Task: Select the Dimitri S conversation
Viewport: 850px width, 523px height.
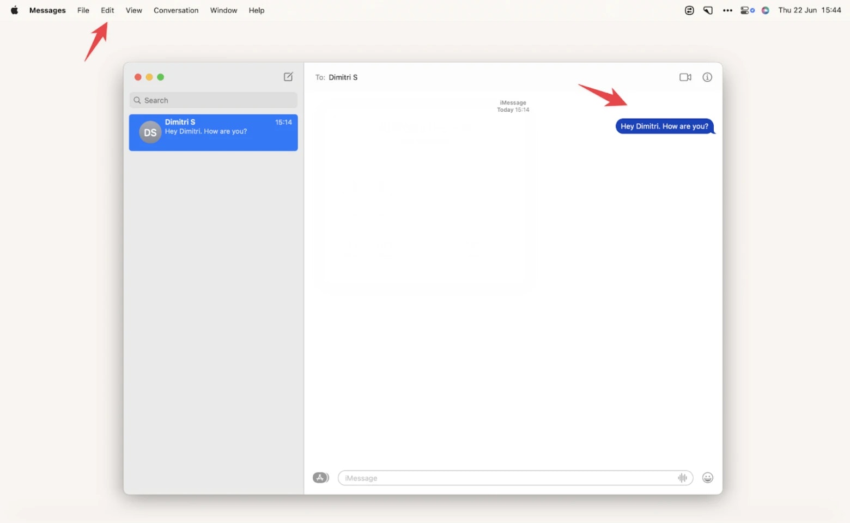Action: 213,132
